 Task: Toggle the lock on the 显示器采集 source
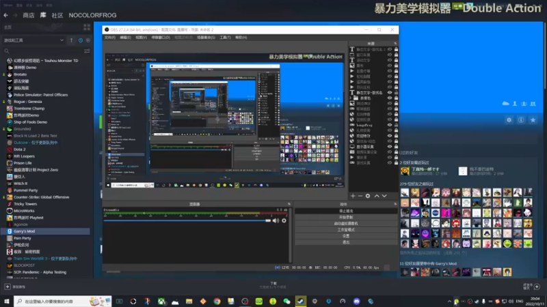coord(396,147)
